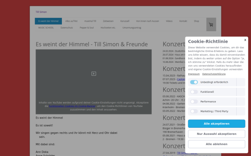
Task: Open the shopping cart icon
Action: 211,25
